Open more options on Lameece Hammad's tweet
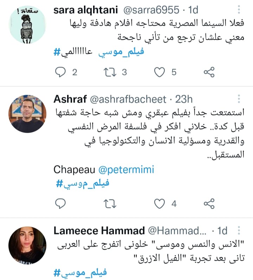Screen dimensions: 253x280 (239, 230)
